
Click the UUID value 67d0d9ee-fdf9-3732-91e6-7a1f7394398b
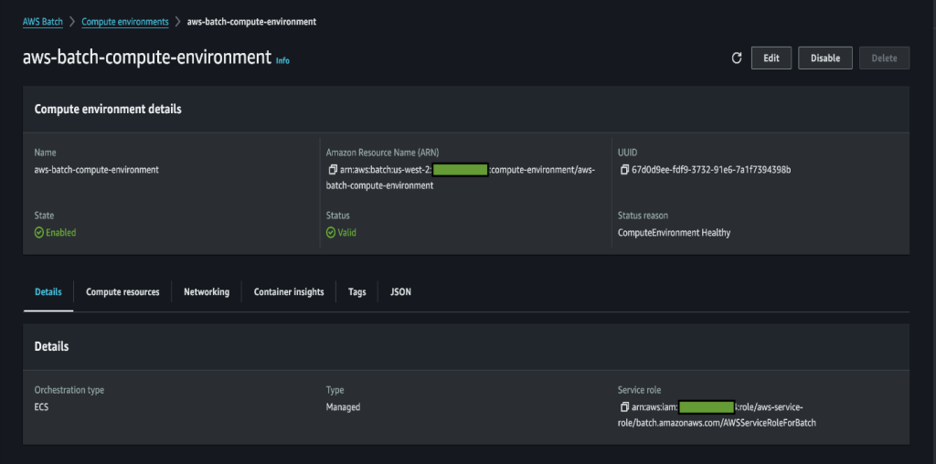coord(711,170)
